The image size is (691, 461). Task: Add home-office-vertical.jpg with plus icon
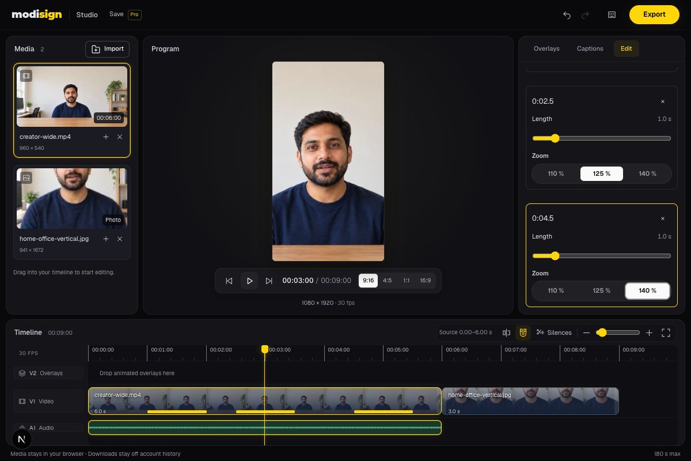pyautogui.click(x=106, y=239)
